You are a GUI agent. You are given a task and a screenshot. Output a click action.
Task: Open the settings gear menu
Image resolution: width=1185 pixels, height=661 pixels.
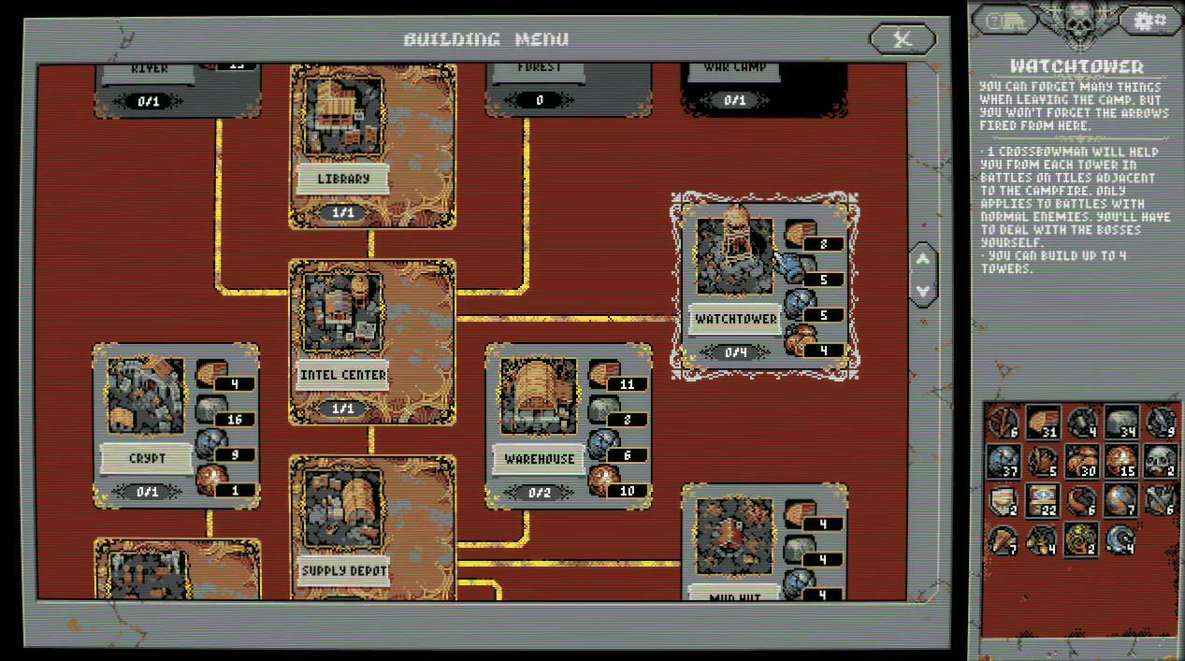pyautogui.click(x=1149, y=20)
